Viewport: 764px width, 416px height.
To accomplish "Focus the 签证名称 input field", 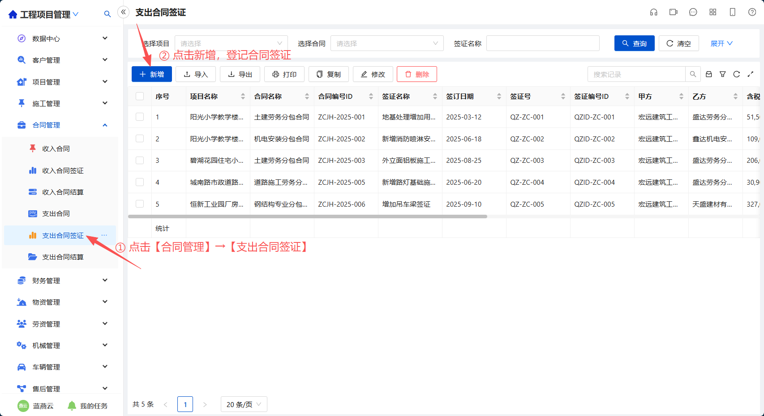I will tap(543, 43).
